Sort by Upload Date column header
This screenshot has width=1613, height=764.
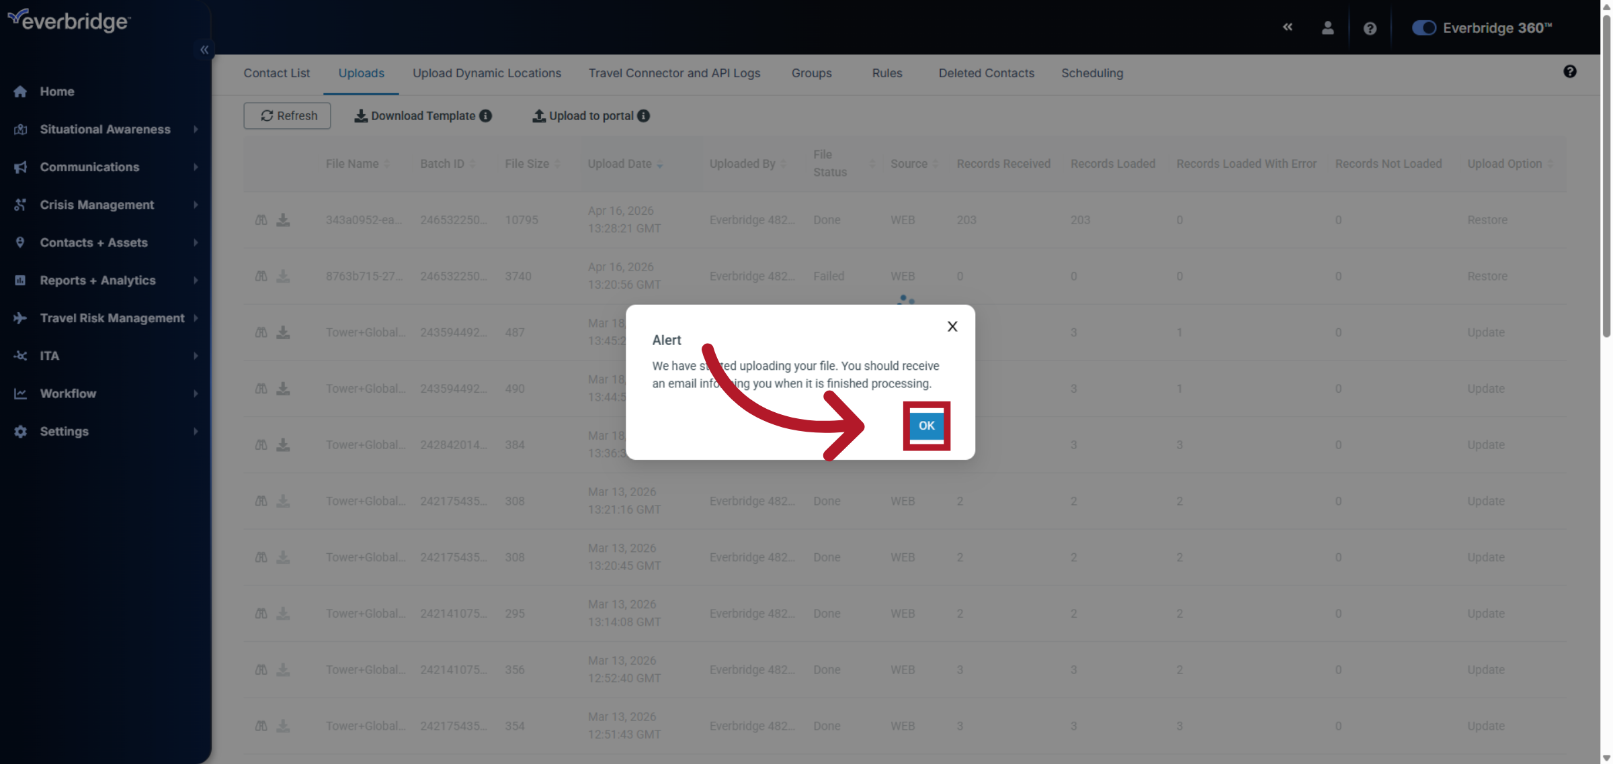click(620, 164)
